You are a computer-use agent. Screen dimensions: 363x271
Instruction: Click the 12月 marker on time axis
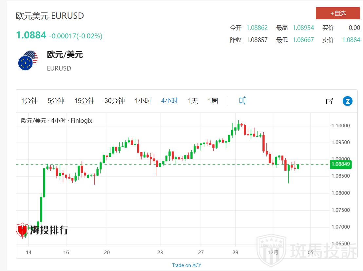click(x=273, y=252)
